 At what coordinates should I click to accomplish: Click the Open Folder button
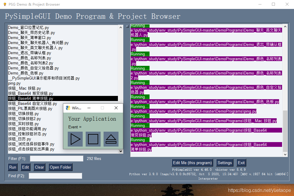60,167
